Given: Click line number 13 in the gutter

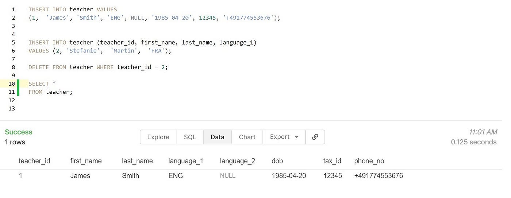Looking at the screenshot, I should [x=12, y=108].
